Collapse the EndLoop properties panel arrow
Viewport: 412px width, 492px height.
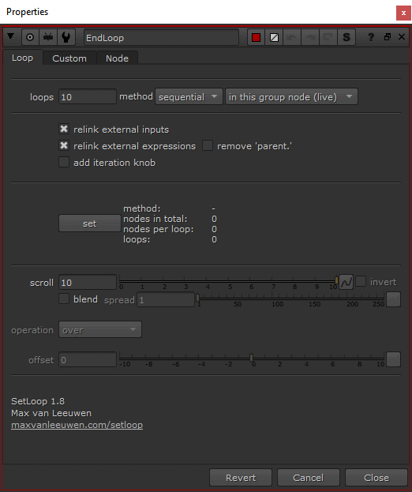tap(11, 36)
